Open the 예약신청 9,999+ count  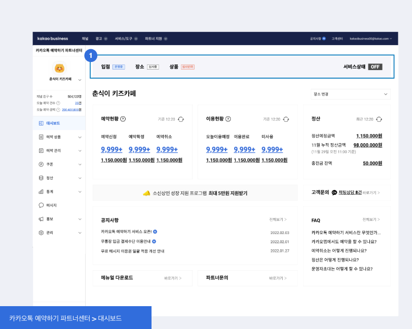click(x=111, y=149)
